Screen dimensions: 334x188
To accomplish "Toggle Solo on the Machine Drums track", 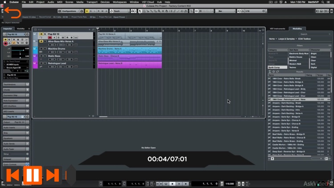I will (45, 49).
